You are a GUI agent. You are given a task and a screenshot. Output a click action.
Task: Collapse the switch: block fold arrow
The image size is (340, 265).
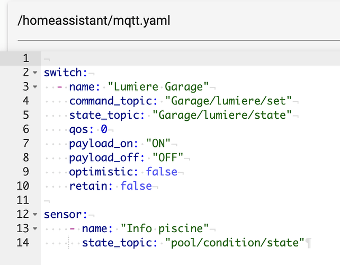point(35,73)
